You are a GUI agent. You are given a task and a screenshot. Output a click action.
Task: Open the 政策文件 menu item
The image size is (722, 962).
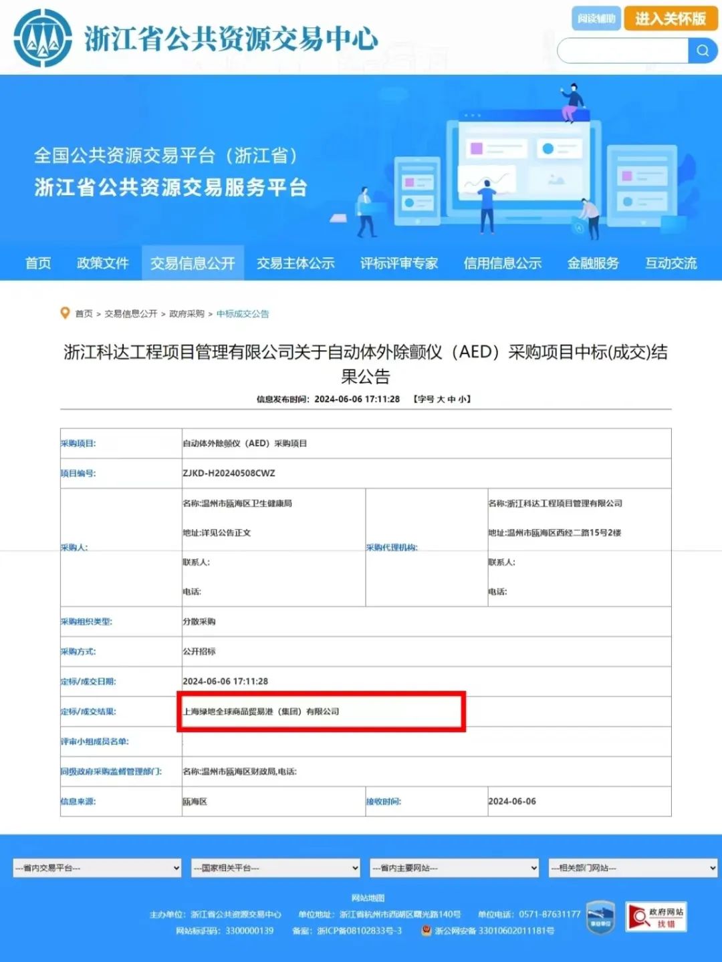coord(102,263)
